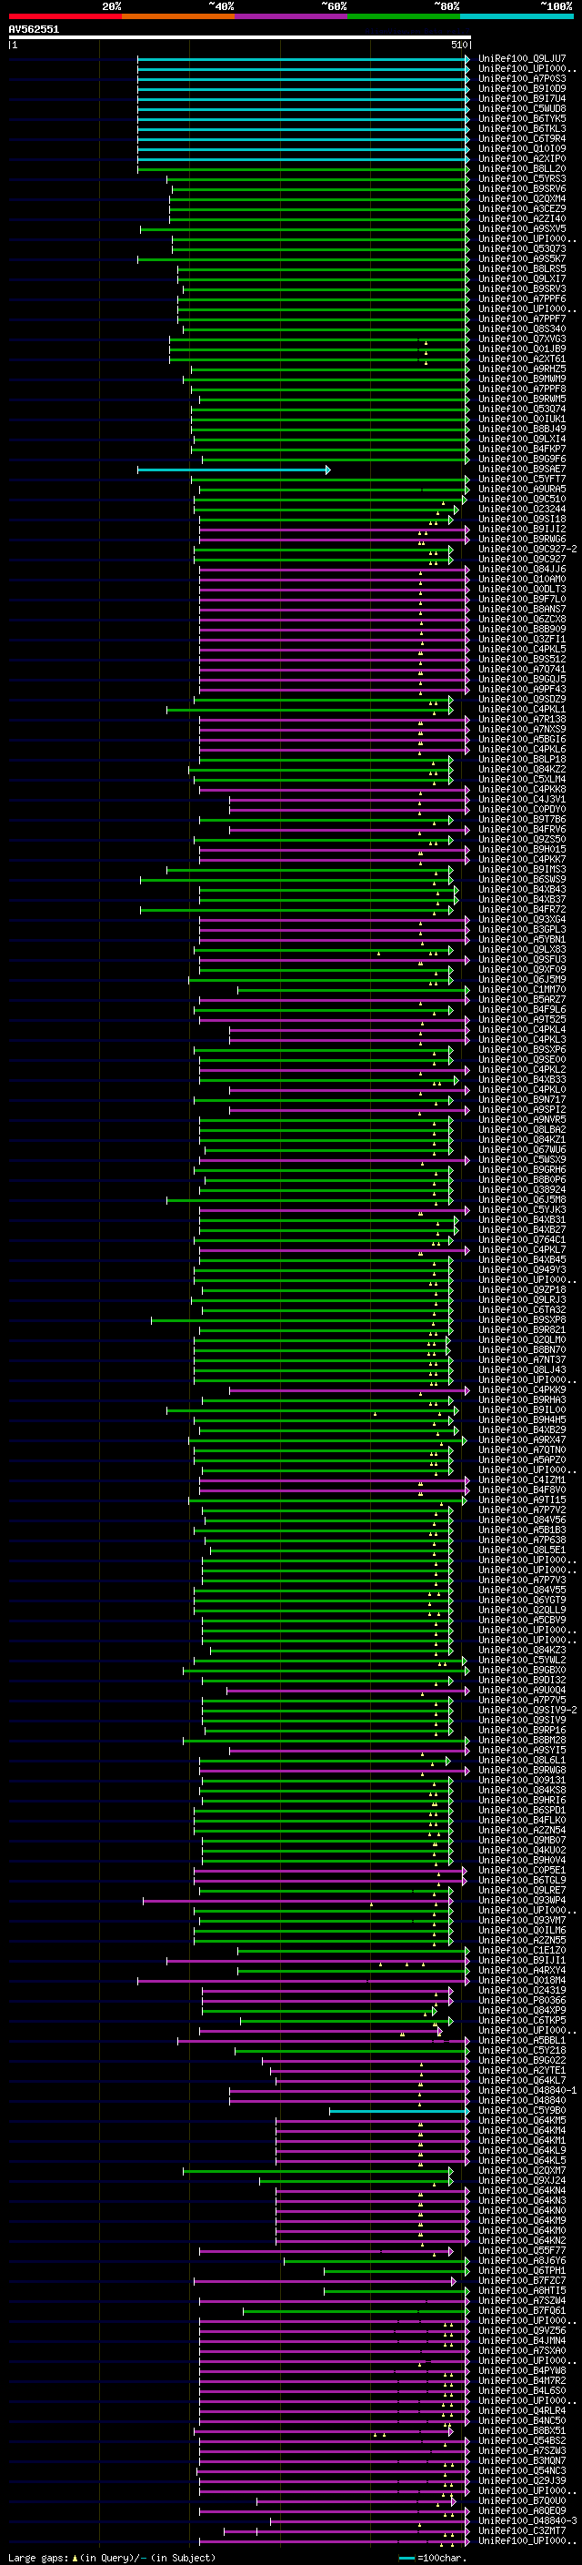The width and height of the screenshot is (582, 2565).
Task: Open hit UniRef100_A7P0S3
Action: tap(522, 78)
